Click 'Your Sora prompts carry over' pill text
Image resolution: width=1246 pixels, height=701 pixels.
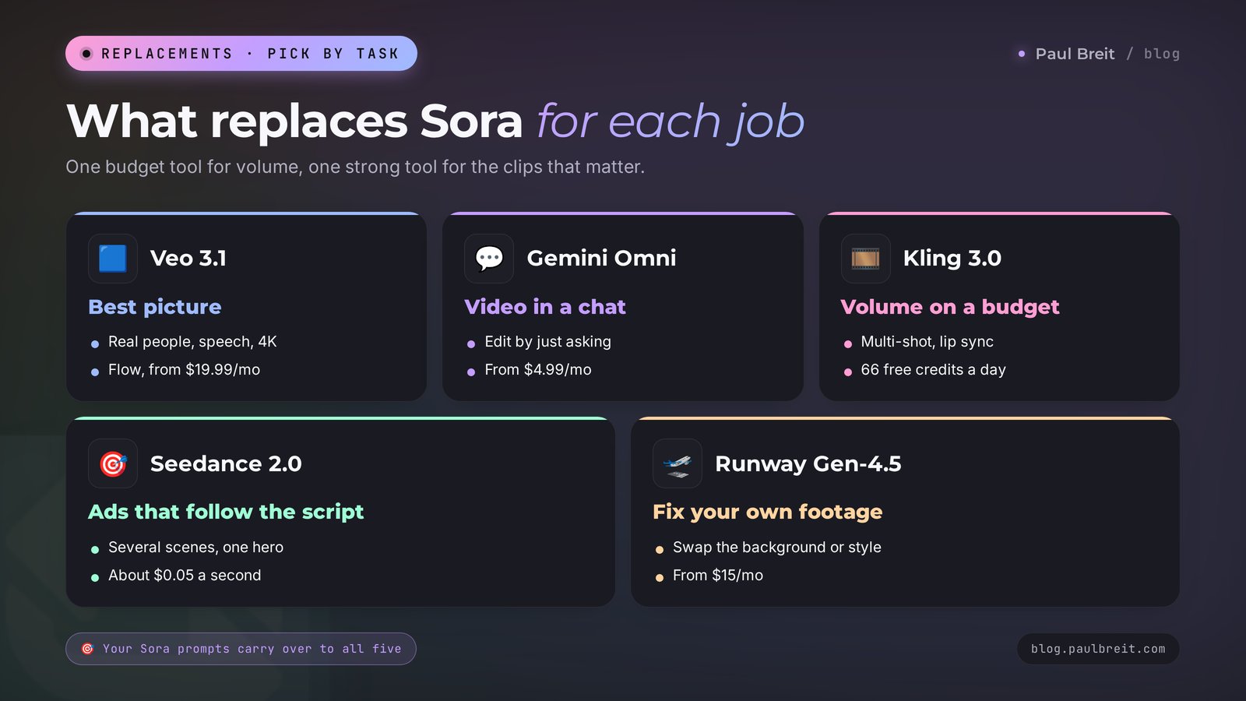point(252,649)
